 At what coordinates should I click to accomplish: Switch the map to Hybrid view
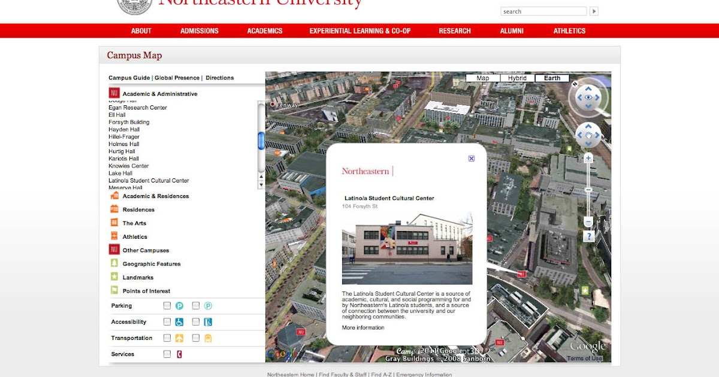[x=516, y=78]
